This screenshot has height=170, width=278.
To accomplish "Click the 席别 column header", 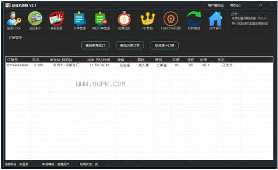I will tap(158, 60).
